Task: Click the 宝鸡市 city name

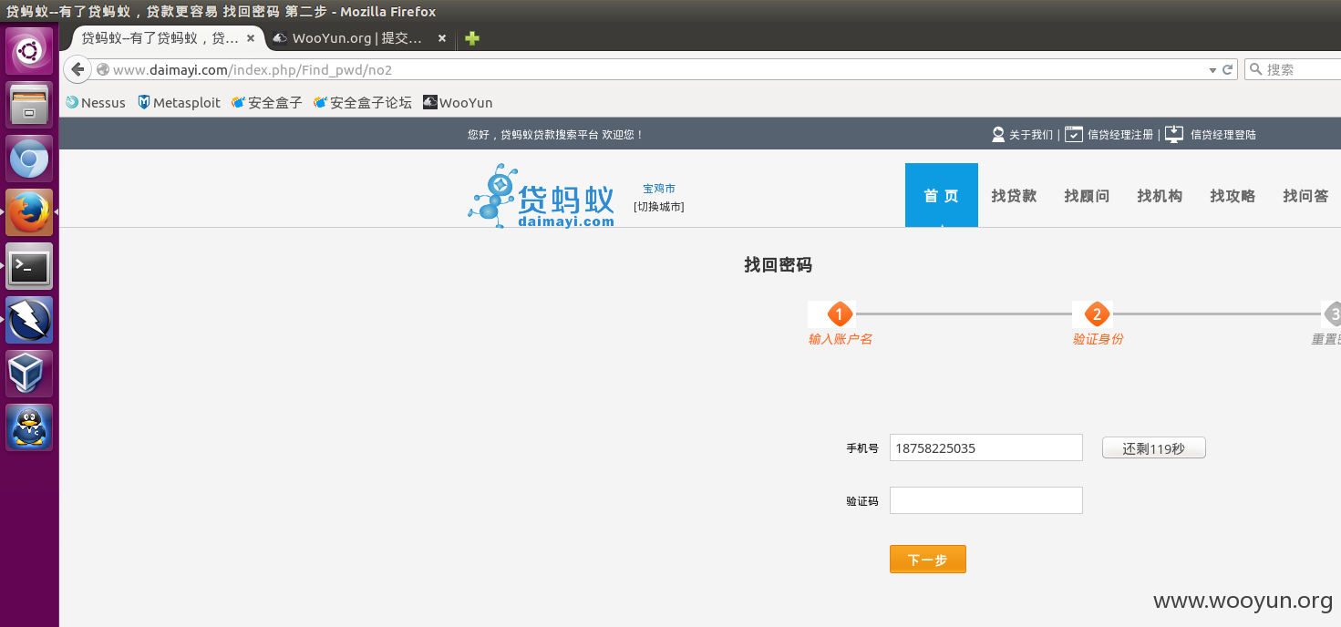Action: tap(659, 189)
